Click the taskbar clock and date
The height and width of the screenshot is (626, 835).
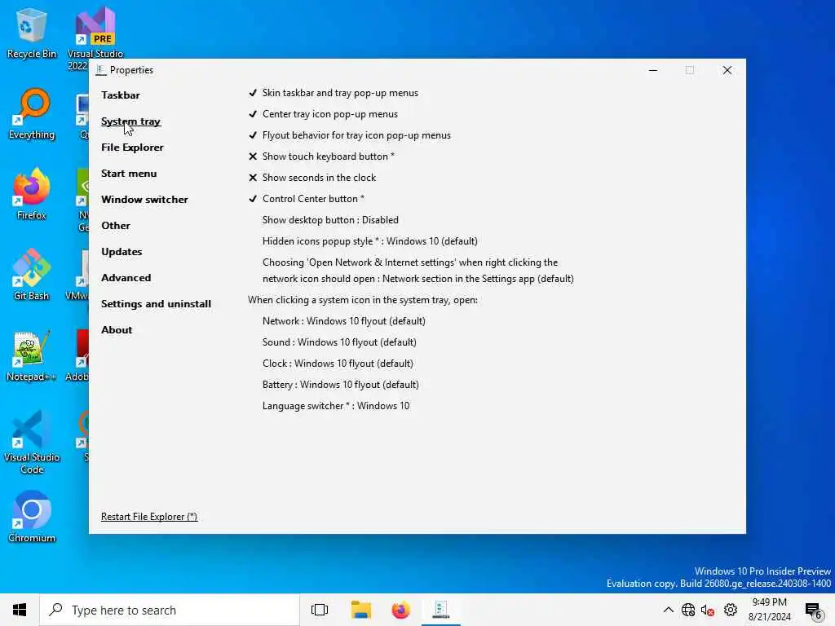click(x=770, y=610)
